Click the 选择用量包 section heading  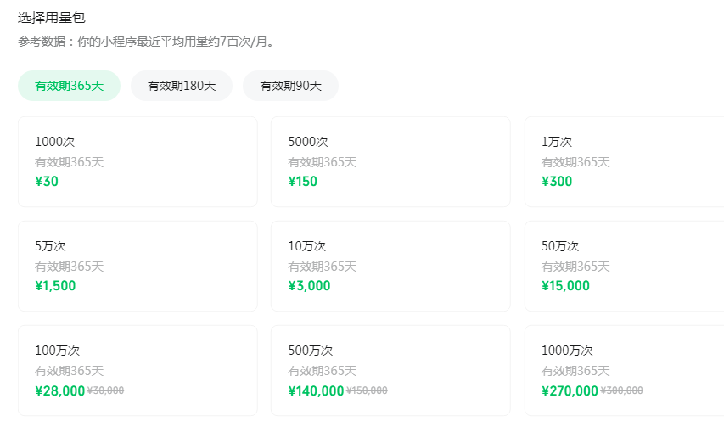point(52,17)
